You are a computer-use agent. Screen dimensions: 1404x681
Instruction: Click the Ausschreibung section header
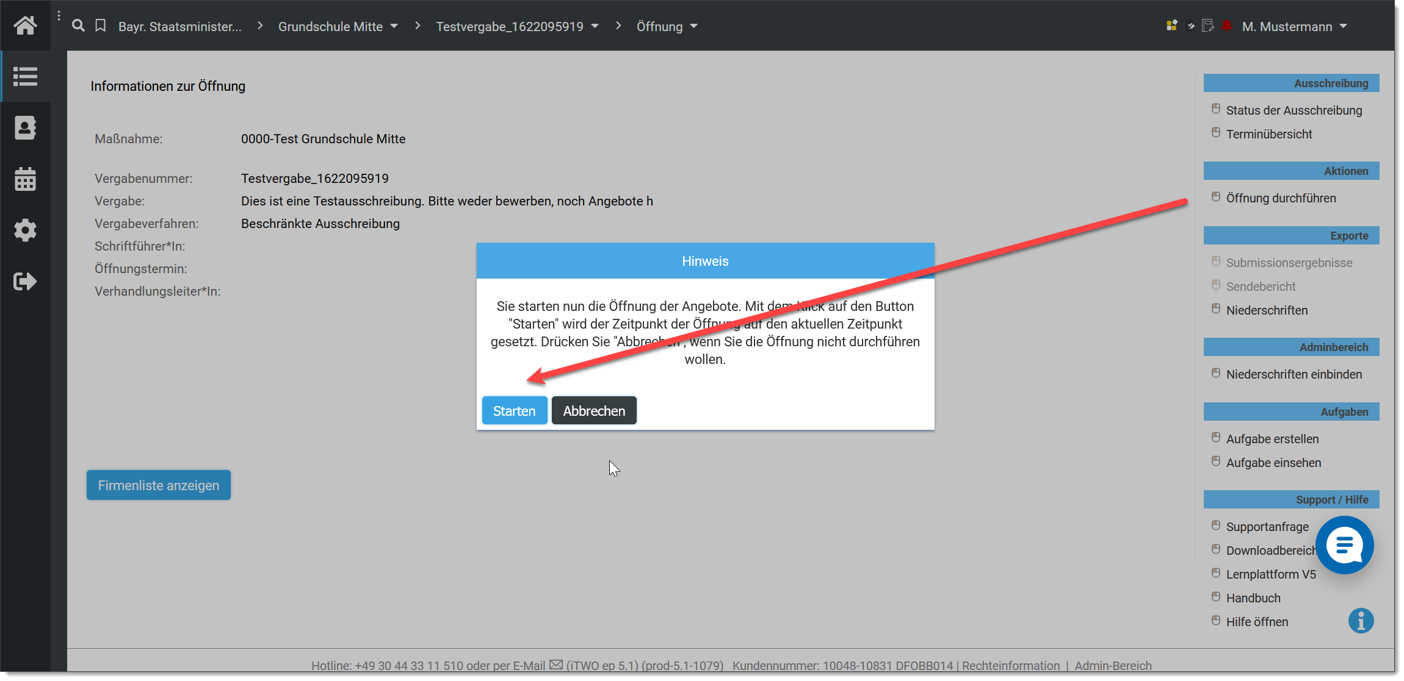point(1291,84)
